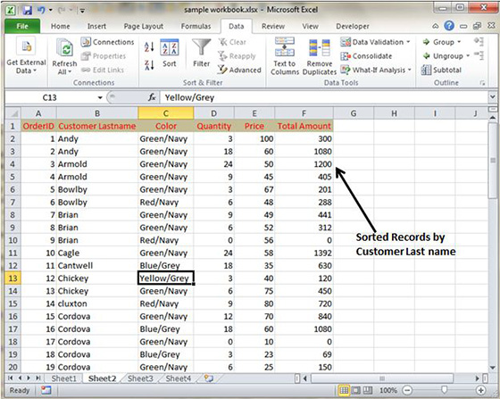The image size is (500, 399).
Task: Toggle the Filter funnel button
Action: (201, 53)
